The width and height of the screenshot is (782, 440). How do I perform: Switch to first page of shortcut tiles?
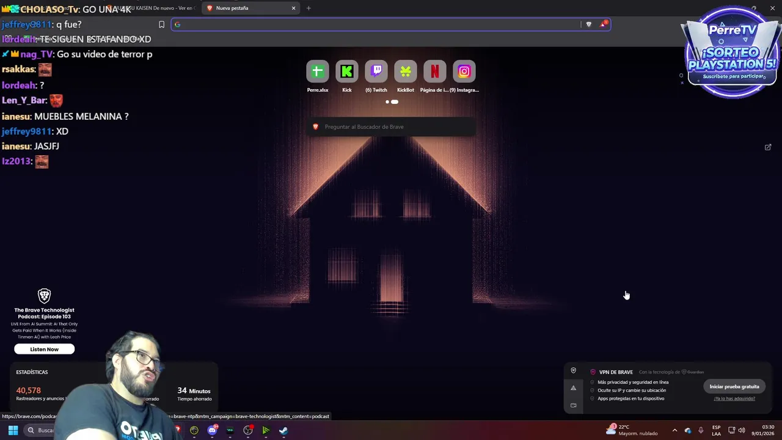(387, 102)
